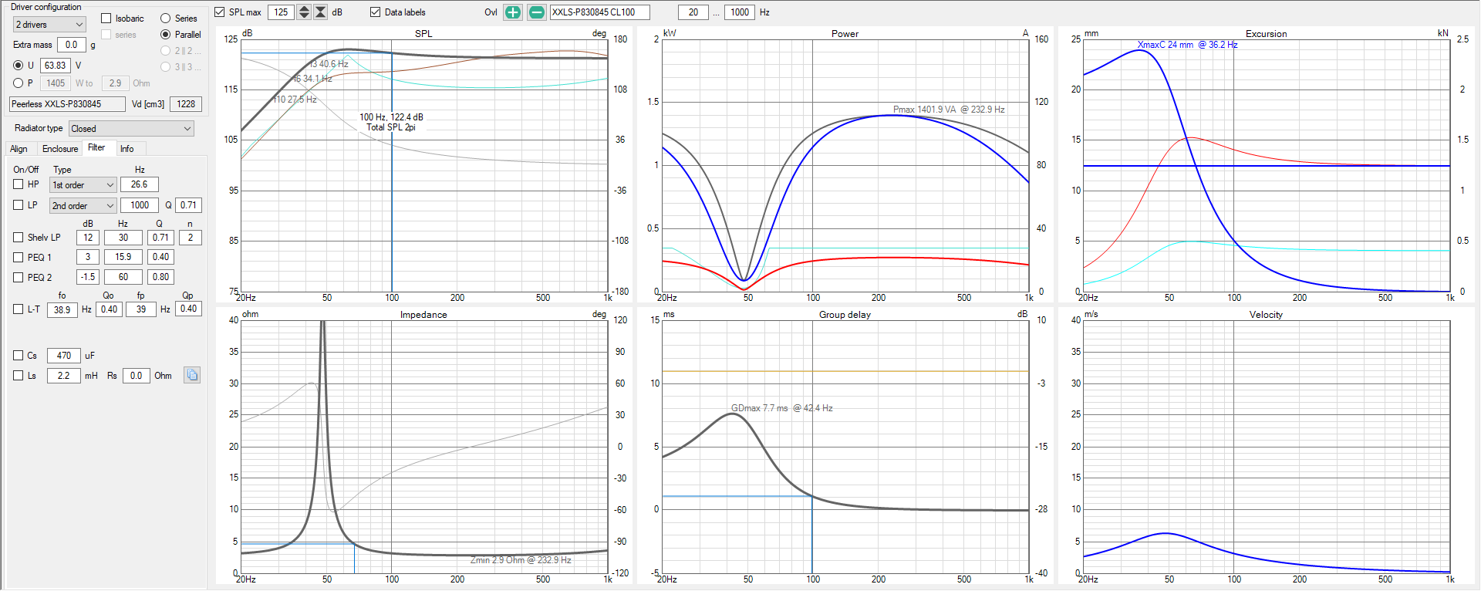Screen dimensions: 1481x591
Task: Edit Shelv LP frequency 30
Action: click(x=123, y=238)
